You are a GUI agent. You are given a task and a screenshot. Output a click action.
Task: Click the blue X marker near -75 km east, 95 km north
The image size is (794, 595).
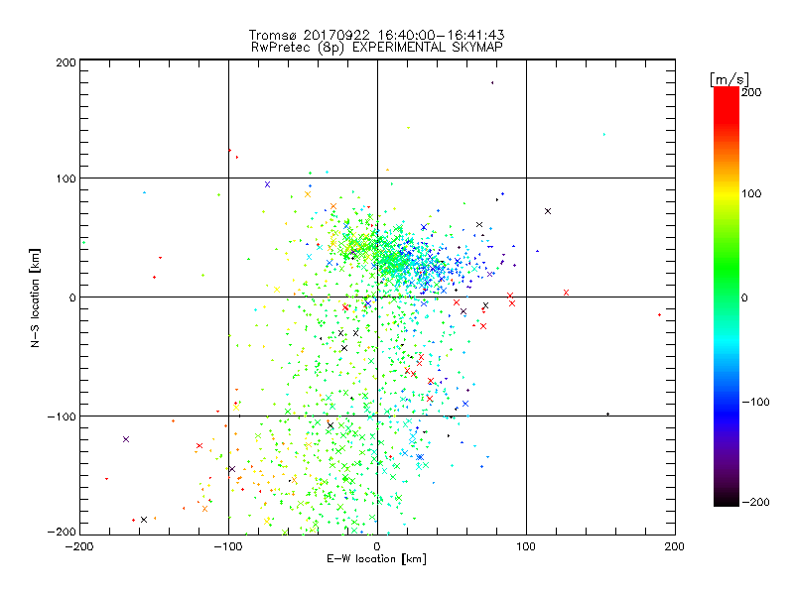click(267, 184)
